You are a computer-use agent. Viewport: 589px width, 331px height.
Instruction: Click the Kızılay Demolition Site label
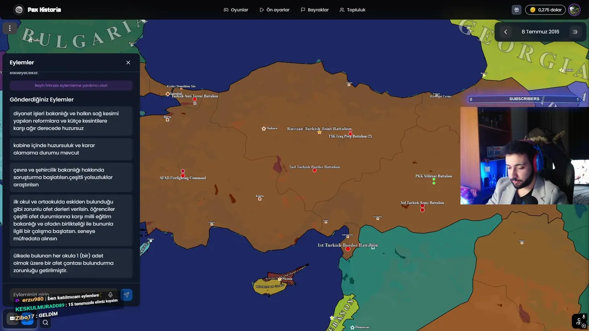coord(181,86)
